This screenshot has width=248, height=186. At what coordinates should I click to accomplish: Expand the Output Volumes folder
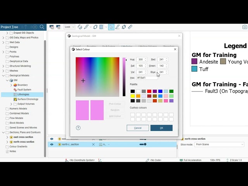point(11,104)
